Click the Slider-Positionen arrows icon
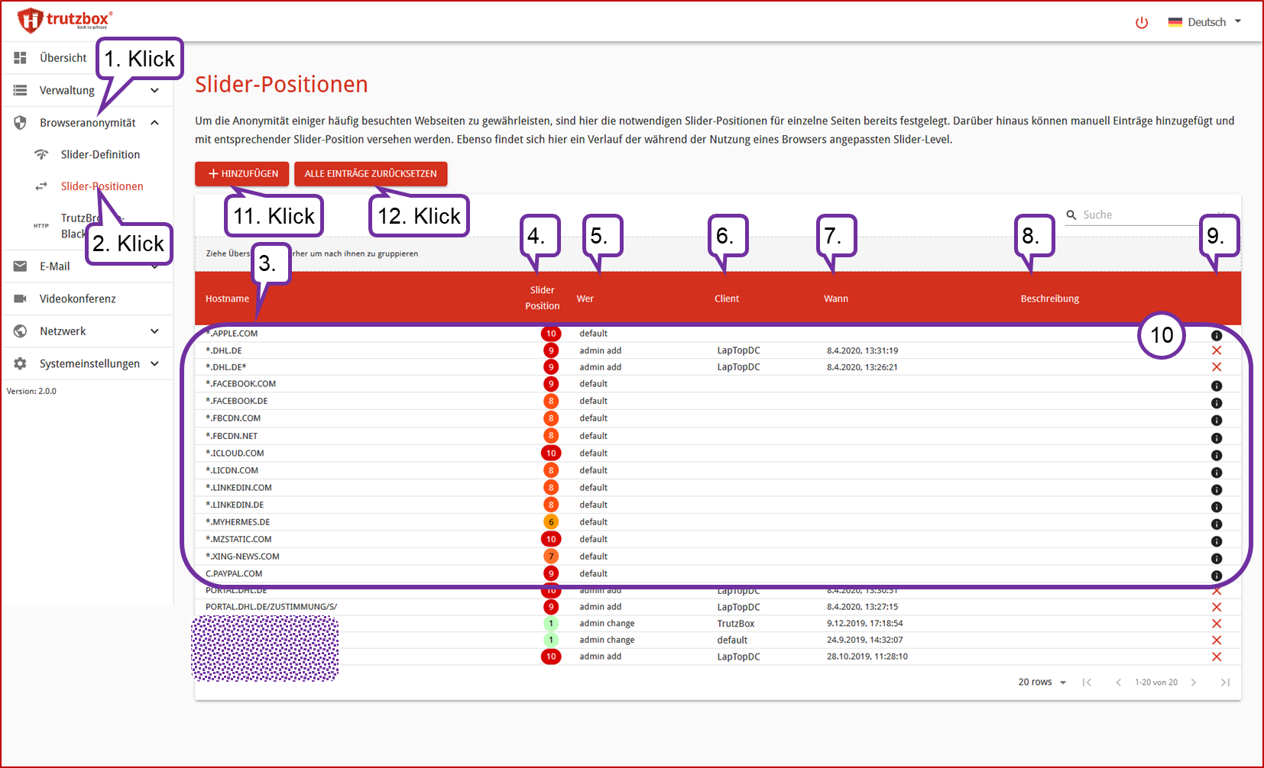The width and height of the screenshot is (1264, 768). tap(41, 186)
